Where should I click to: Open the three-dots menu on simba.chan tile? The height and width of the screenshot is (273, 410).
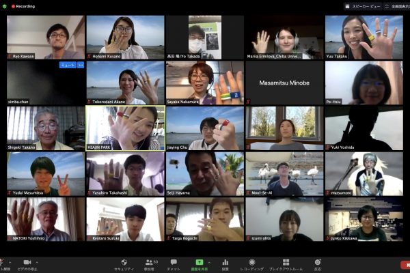pyautogui.click(x=81, y=66)
